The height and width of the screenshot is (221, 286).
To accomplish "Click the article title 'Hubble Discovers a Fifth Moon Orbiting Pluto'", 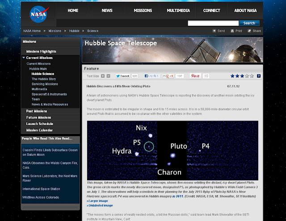I will click(118, 86).
